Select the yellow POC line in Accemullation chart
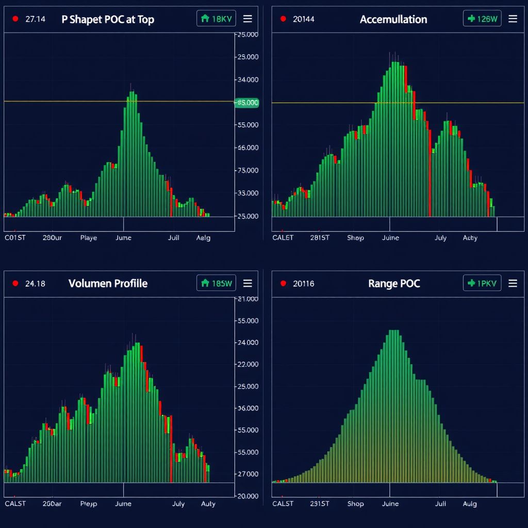The width and height of the screenshot is (528, 528). [x=330, y=103]
